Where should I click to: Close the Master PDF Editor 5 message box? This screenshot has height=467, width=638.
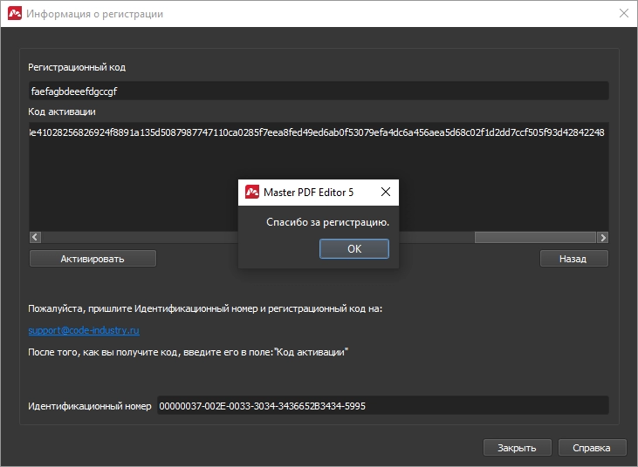point(385,192)
